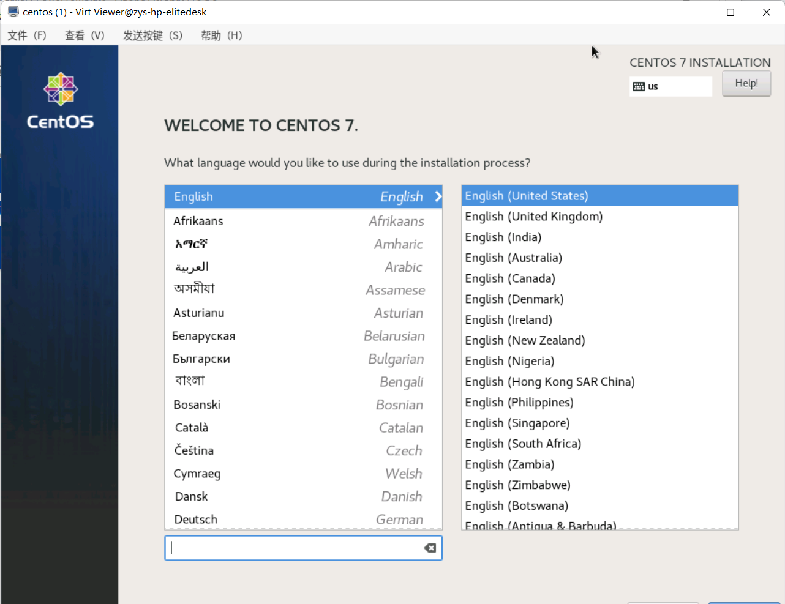Choose English (United Kingdom) locale
The width and height of the screenshot is (785, 604).
pyautogui.click(x=533, y=217)
